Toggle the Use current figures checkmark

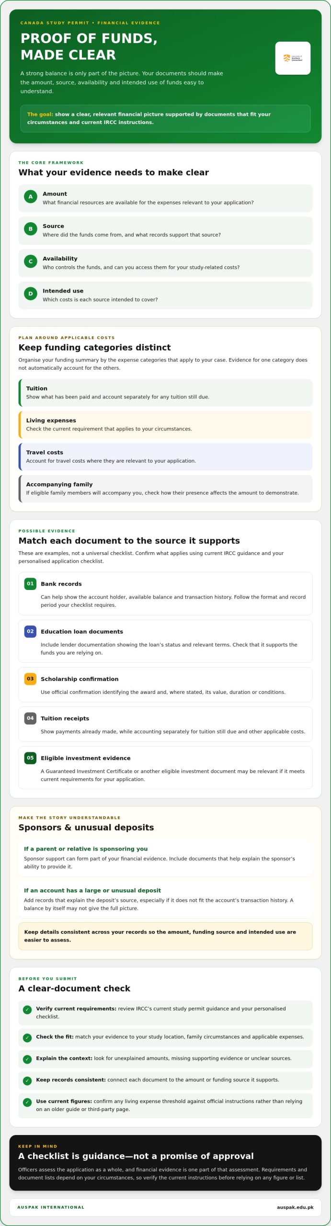coord(27,1102)
